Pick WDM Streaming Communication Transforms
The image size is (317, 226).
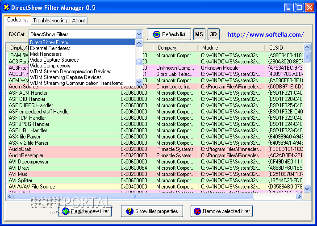[82, 83]
